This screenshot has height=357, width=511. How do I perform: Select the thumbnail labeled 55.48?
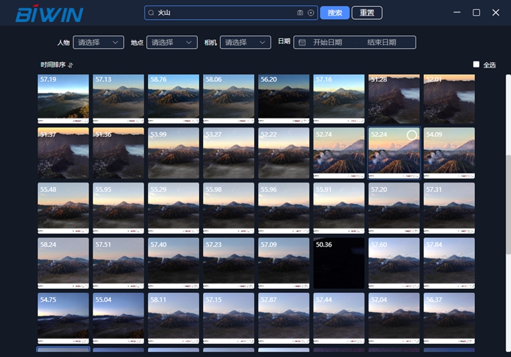(x=63, y=208)
